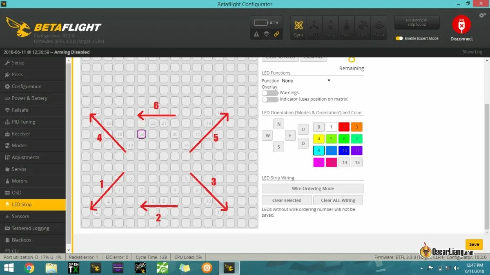Toggle Enable Expert Mode switch
490x275 pixels.
tap(399, 38)
